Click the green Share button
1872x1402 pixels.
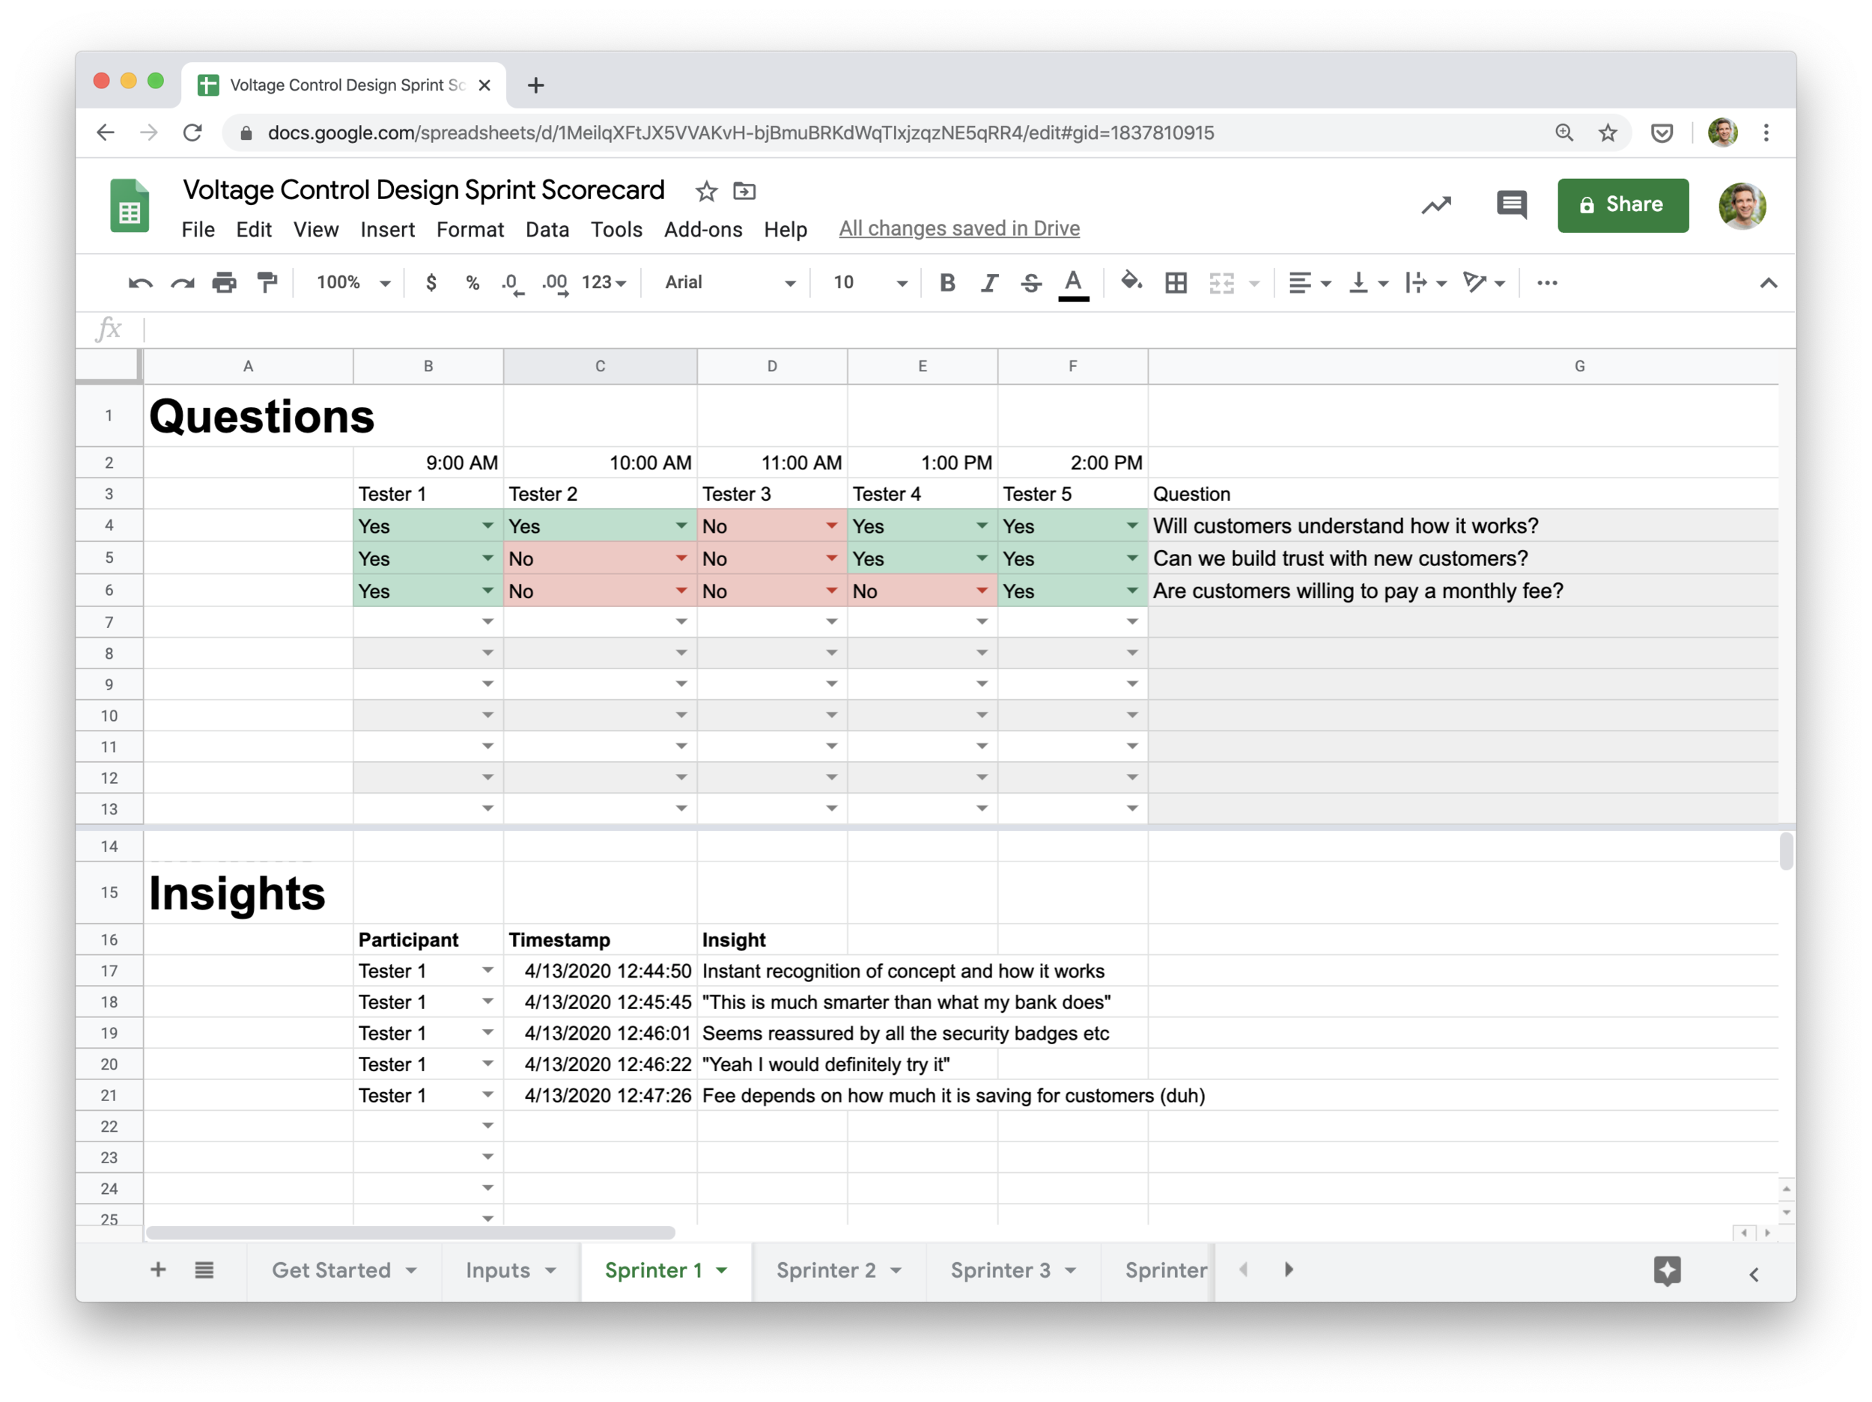(1623, 205)
